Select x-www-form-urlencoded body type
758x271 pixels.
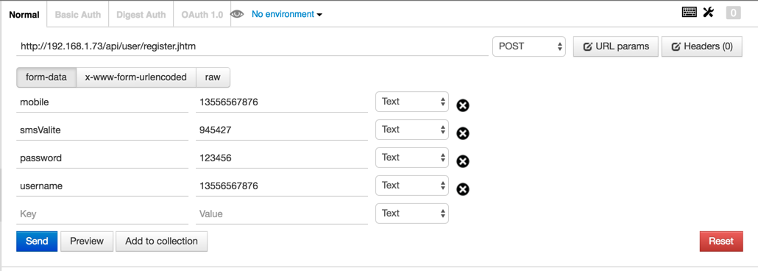click(136, 77)
